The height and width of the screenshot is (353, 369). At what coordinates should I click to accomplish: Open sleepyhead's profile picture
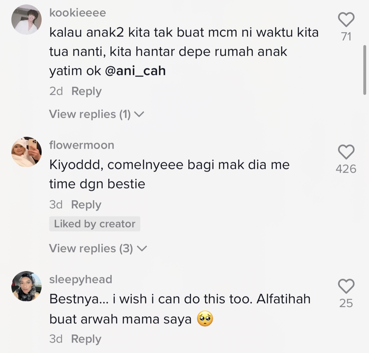pyautogui.click(x=26, y=286)
